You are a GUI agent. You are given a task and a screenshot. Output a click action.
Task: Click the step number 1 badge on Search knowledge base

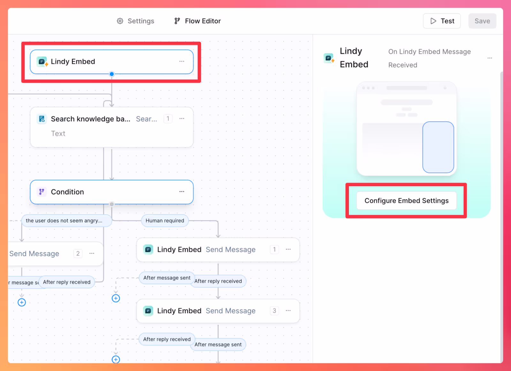click(168, 119)
